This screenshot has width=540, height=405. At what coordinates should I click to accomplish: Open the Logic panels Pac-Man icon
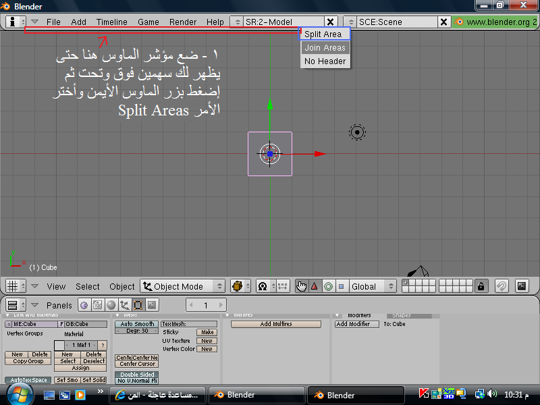click(84, 305)
